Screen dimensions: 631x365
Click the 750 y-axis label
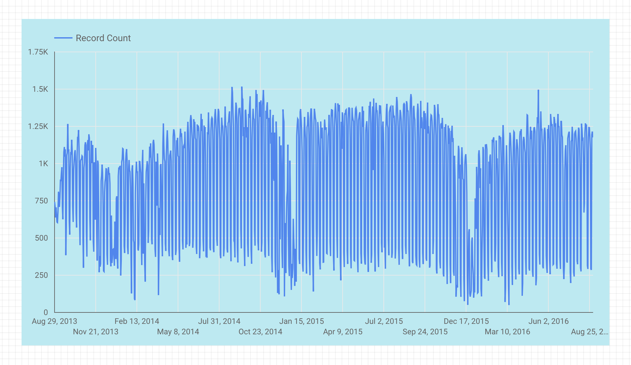(x=41, y=201)
